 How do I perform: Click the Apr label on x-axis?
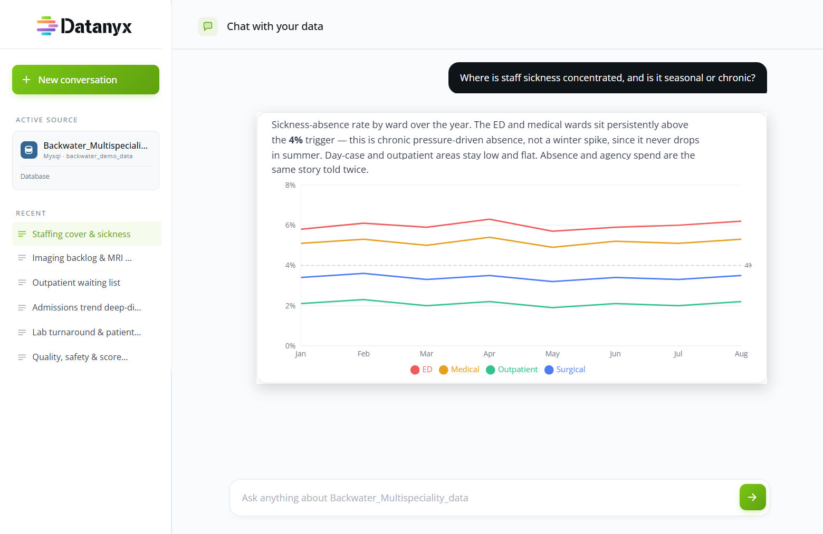[490, 354]
